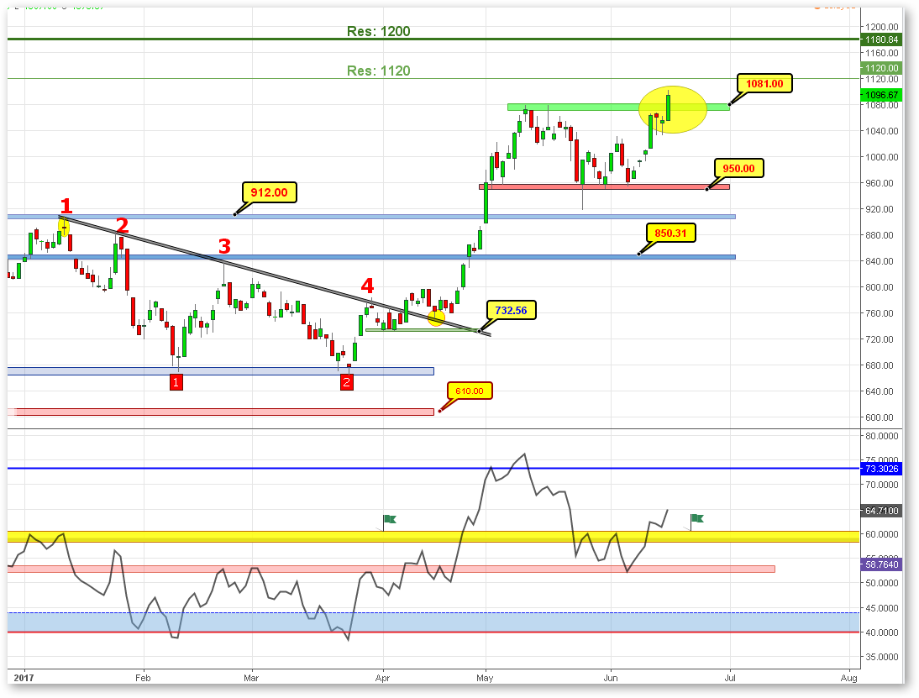Click the 610.00 callout label
This screenshot has height=698, width=919.
[x=470, y=391]
